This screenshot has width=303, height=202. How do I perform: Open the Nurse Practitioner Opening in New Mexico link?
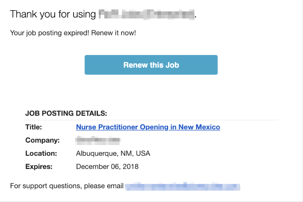pos(148,127)
